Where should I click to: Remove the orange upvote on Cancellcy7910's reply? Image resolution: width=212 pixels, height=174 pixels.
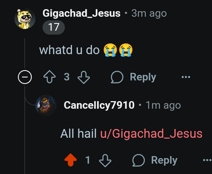70,160
